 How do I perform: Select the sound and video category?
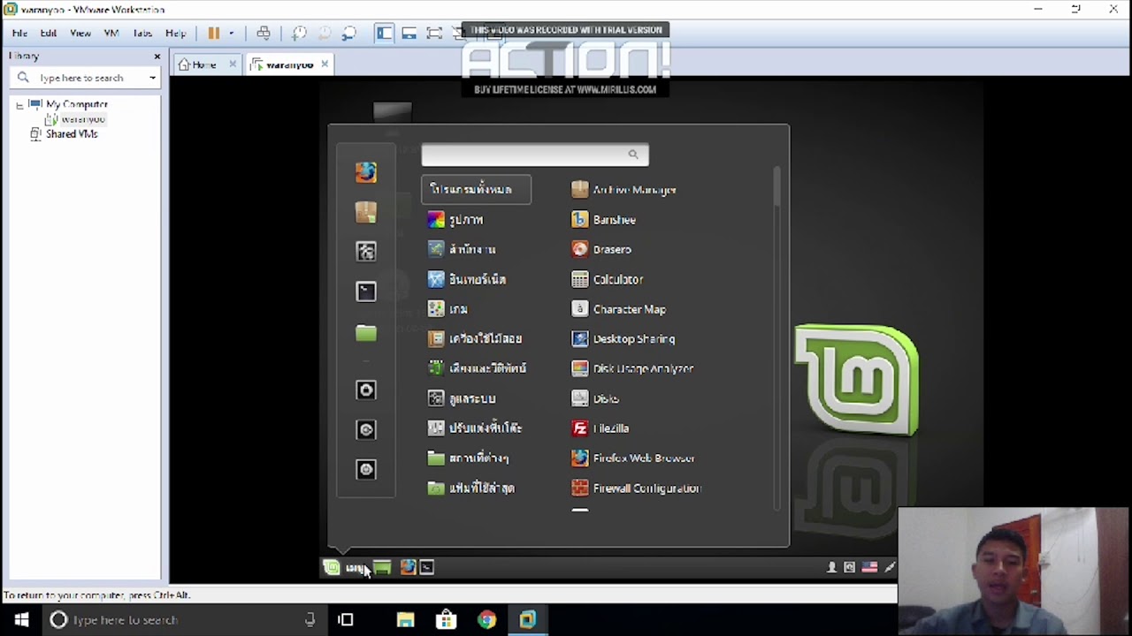point(476,369)
